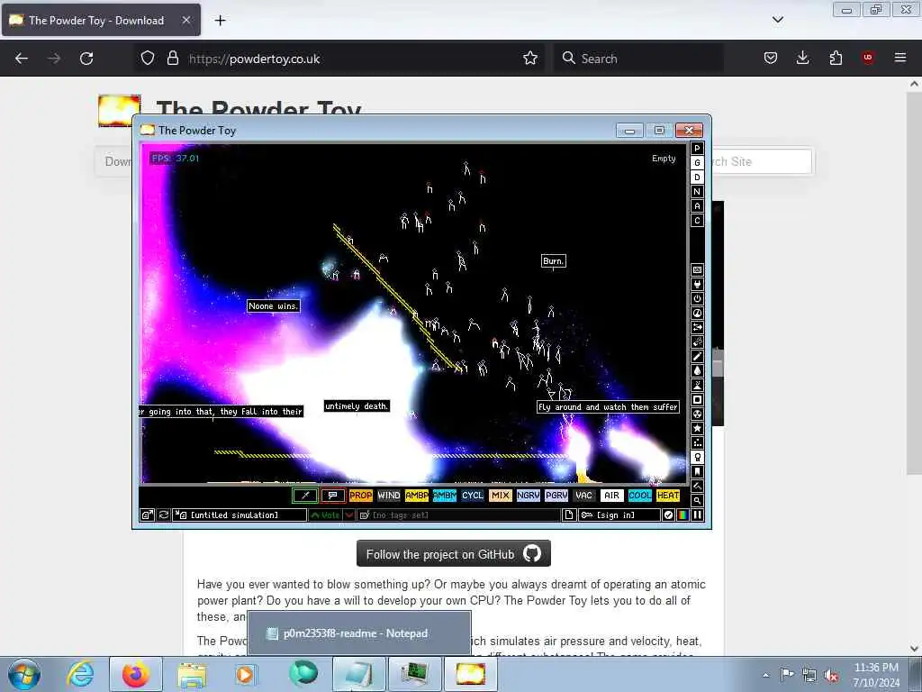Toggle the P pretty powders option
Image resolution: width=922 pixels, height=692 pixels.
697,149
